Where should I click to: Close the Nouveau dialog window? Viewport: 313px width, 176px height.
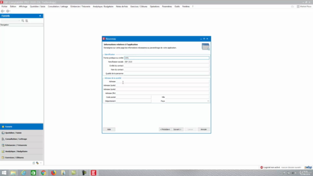(x=207, y=39)
